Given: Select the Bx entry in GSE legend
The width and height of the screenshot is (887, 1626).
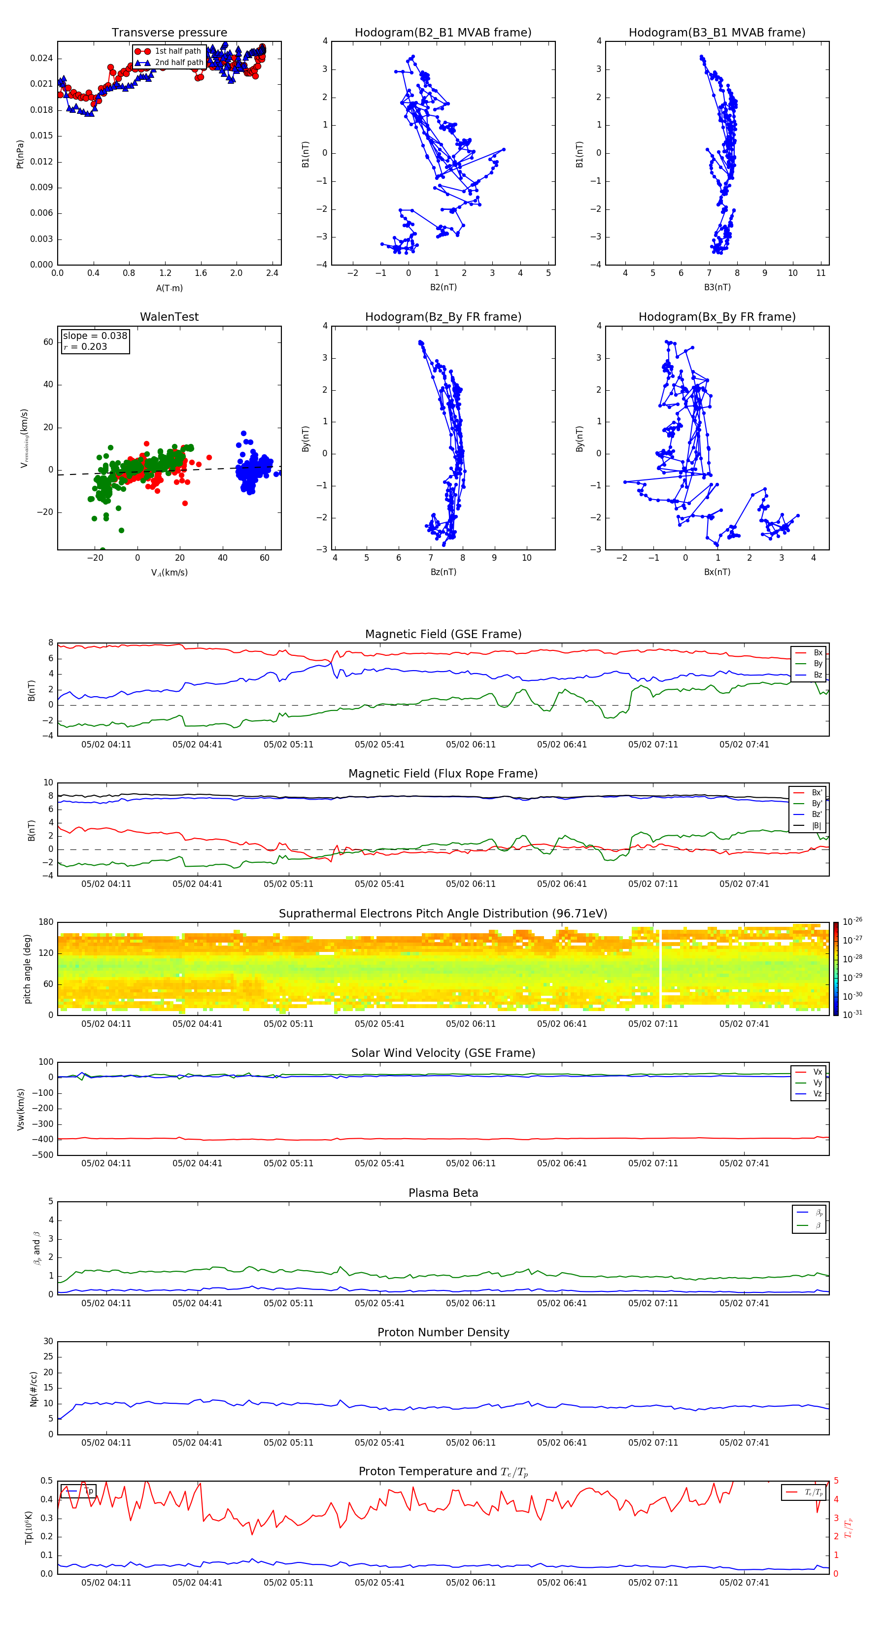Looking at the screenshot, I should tap(809, 653).
